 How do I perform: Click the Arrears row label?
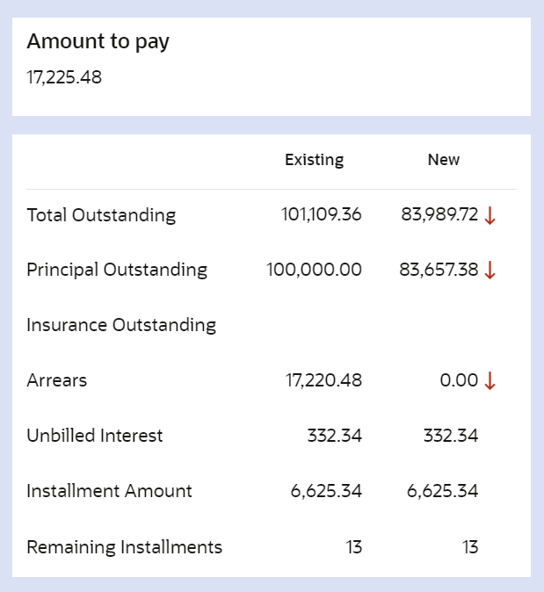coord(57,380)
